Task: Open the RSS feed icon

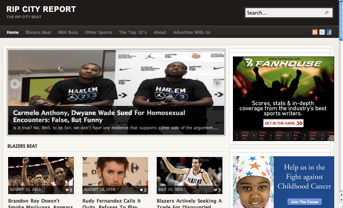Action: pos(315,32)
